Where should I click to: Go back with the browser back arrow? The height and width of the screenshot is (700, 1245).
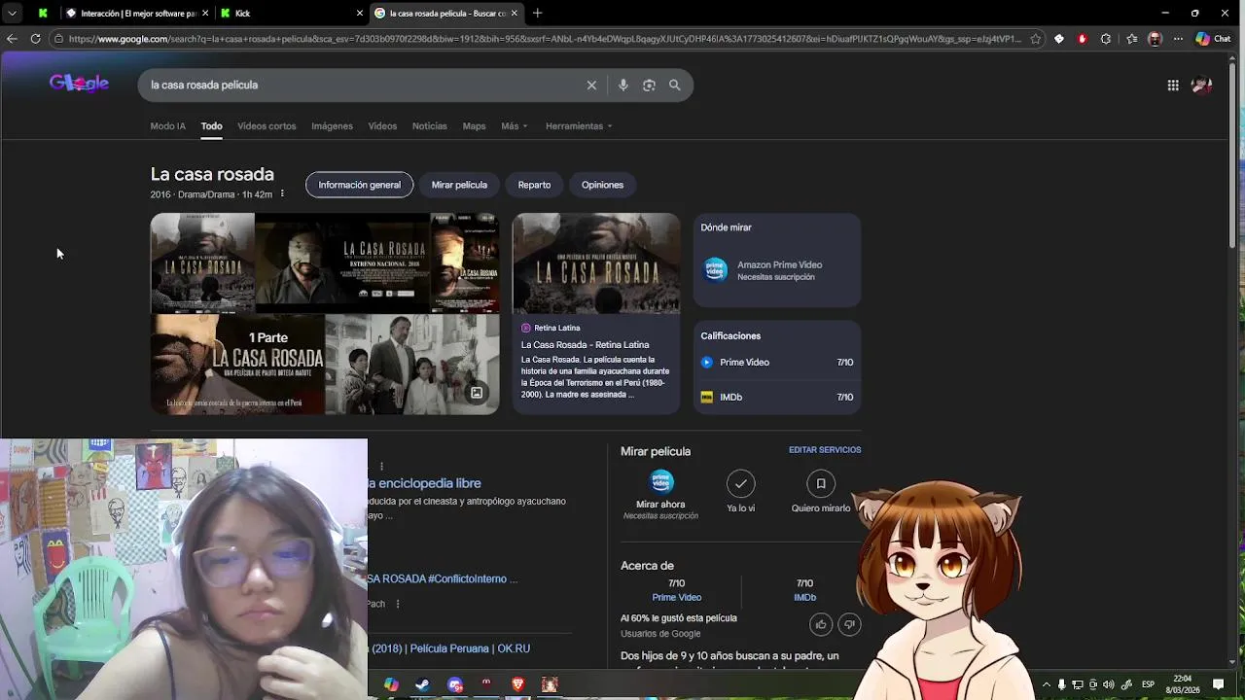point(12,39)
